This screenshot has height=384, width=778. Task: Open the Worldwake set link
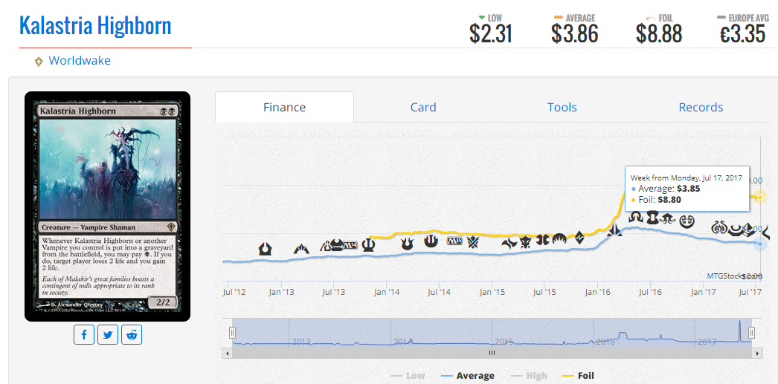pyautogui.click(x=80, y=61)
